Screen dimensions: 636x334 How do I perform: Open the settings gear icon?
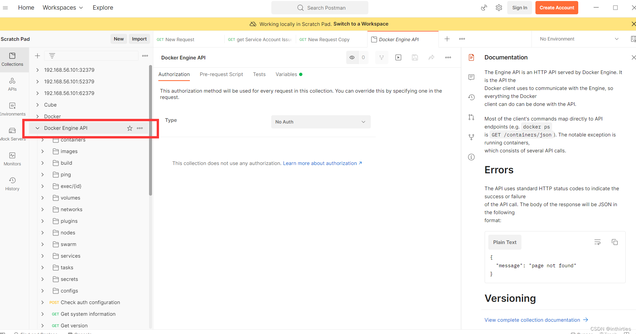pos(499,8)
